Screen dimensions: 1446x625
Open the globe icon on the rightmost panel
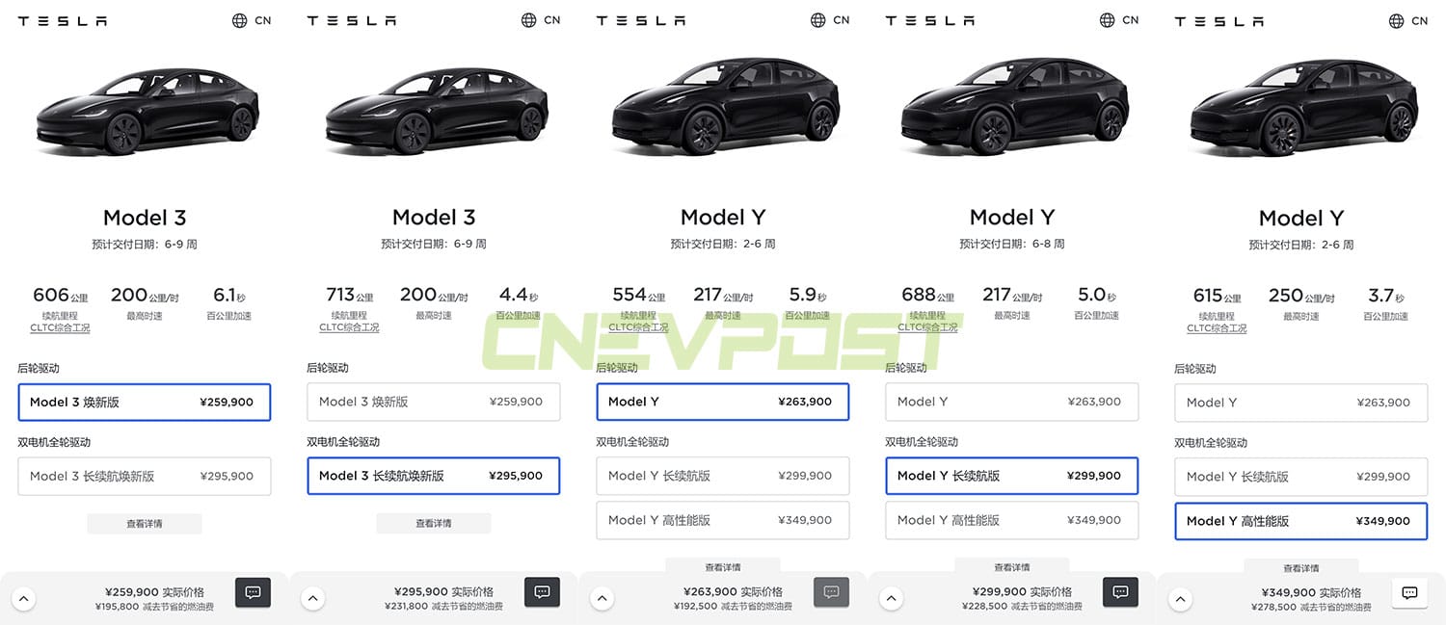point(1395,19)
